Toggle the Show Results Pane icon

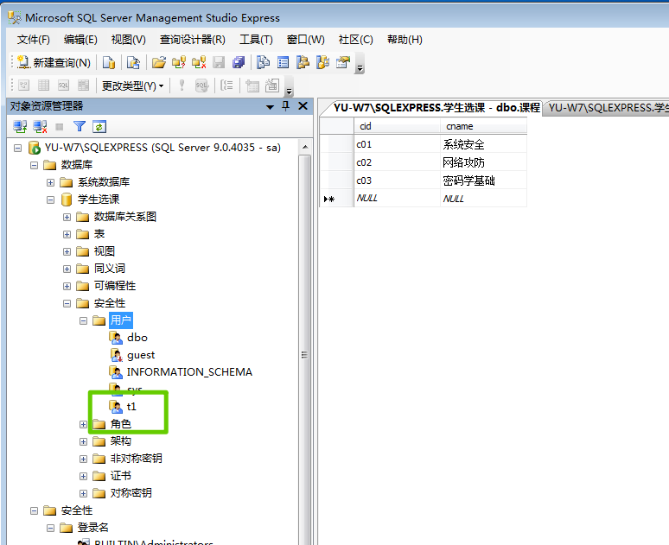pyautogui.click(x=83, y=86)
